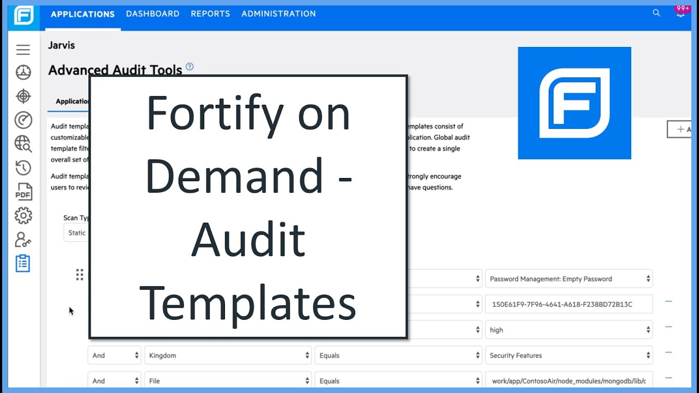The image size is (699, 393).
Task: Remove the Kingdom filter row
Action: click(668, 353)
